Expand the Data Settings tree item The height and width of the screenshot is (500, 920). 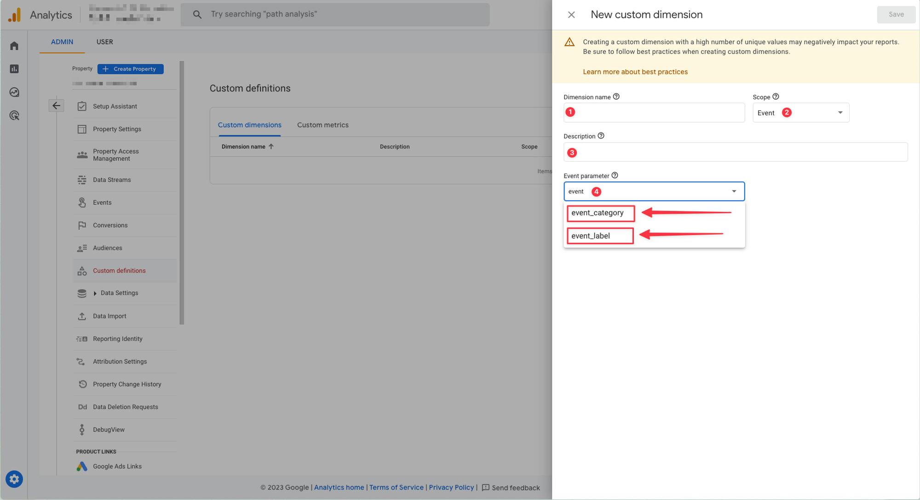(x=95, y=293)
